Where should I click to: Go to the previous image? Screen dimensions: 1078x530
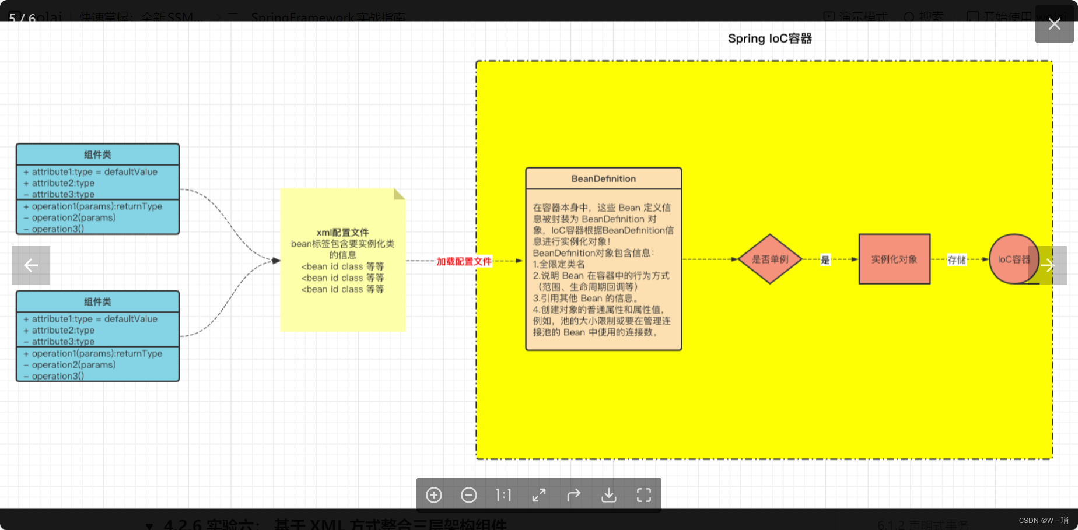(31, 265)
